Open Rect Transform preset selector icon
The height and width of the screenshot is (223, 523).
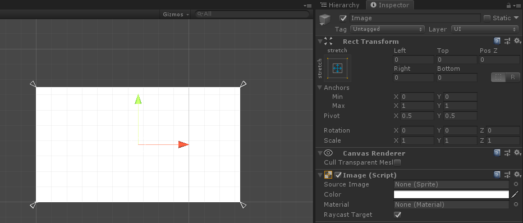(507, 41)
